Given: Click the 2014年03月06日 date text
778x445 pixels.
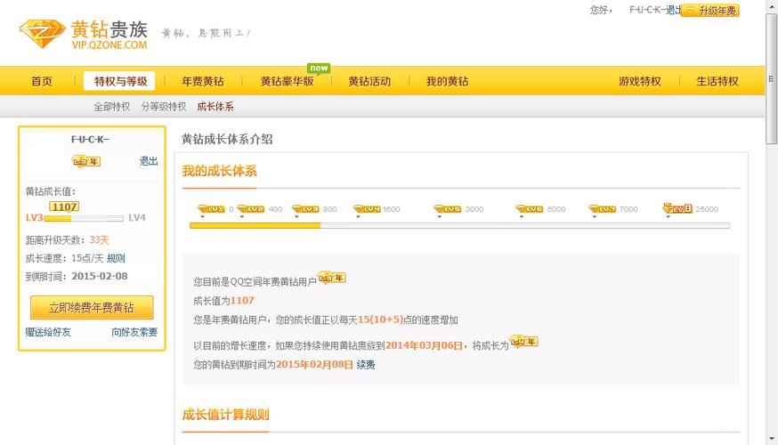Looking at the screenshot, I should [x=425, y=346].
